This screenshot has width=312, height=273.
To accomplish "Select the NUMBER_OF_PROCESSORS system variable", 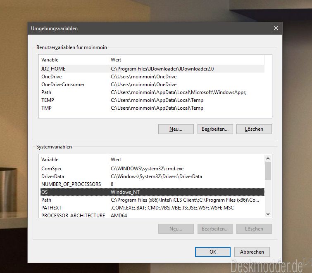I will coord(152,184).
